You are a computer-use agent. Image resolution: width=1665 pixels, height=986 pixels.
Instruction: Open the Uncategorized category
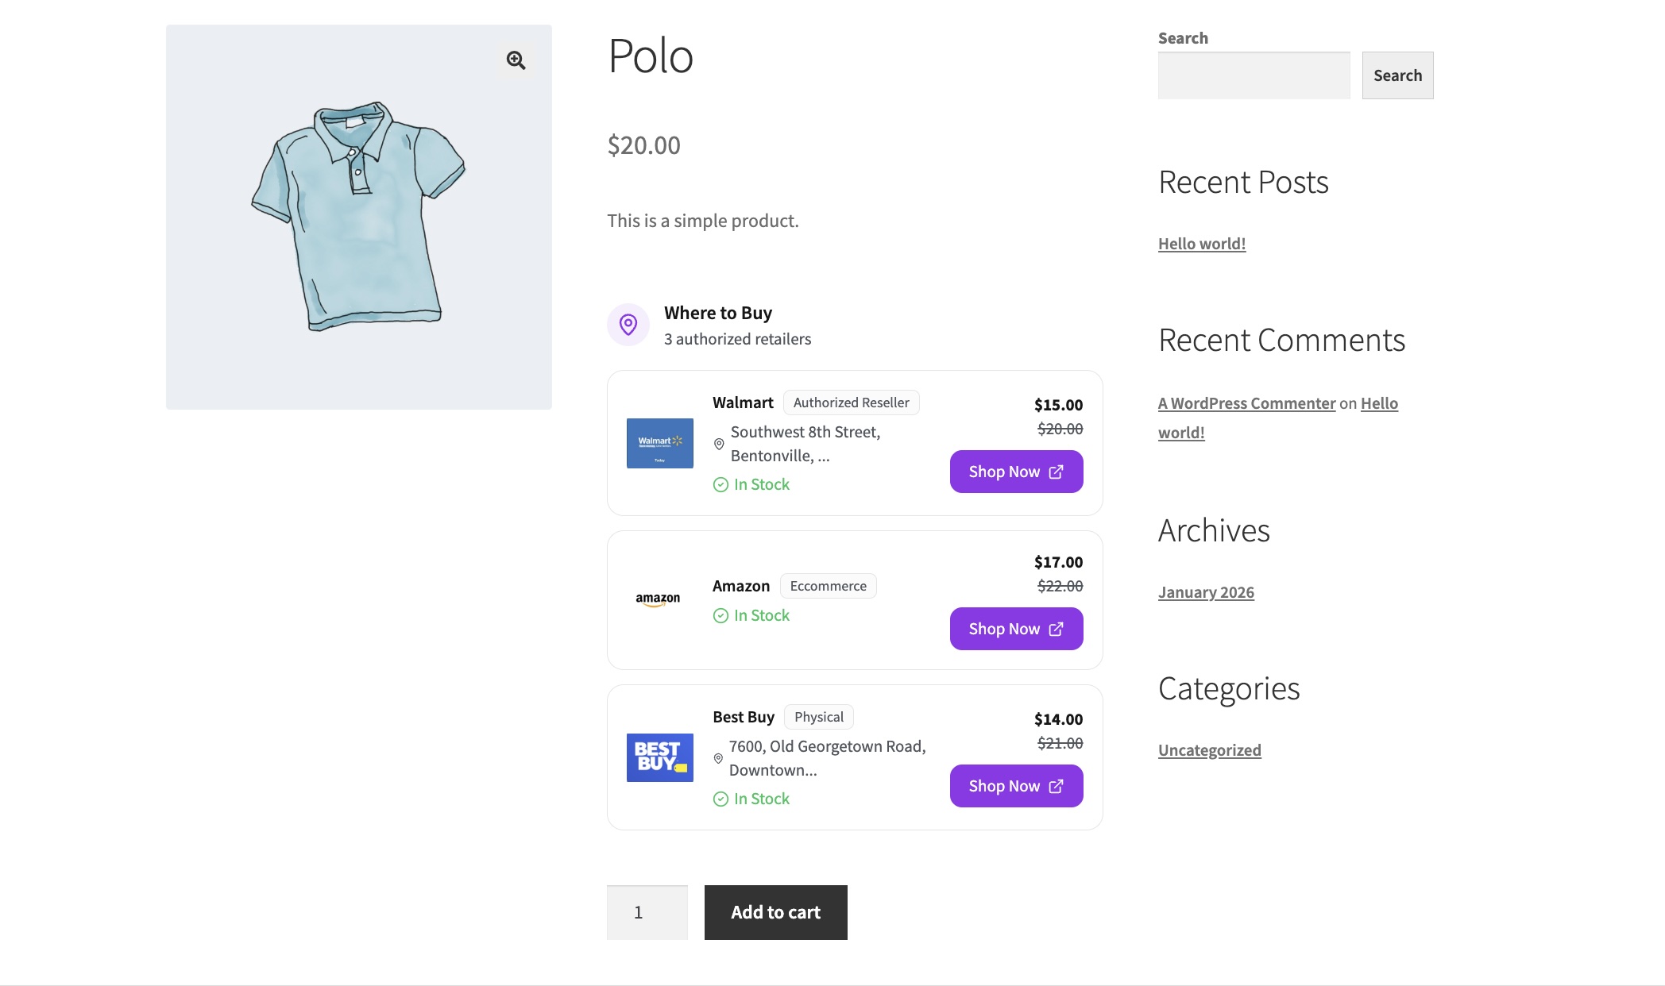click(1209, 749)
